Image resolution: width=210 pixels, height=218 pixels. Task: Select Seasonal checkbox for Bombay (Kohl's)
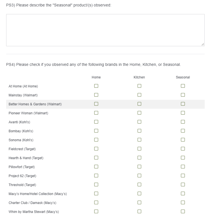tap(183, 131)
